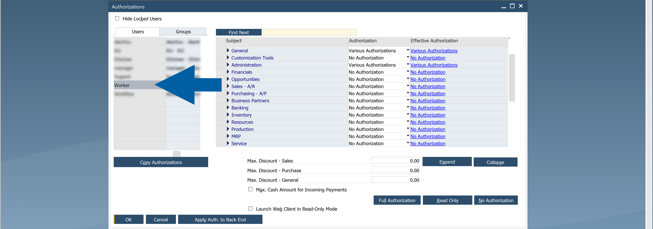Open authorization dropdown for Service row

(x=408, y=143)
